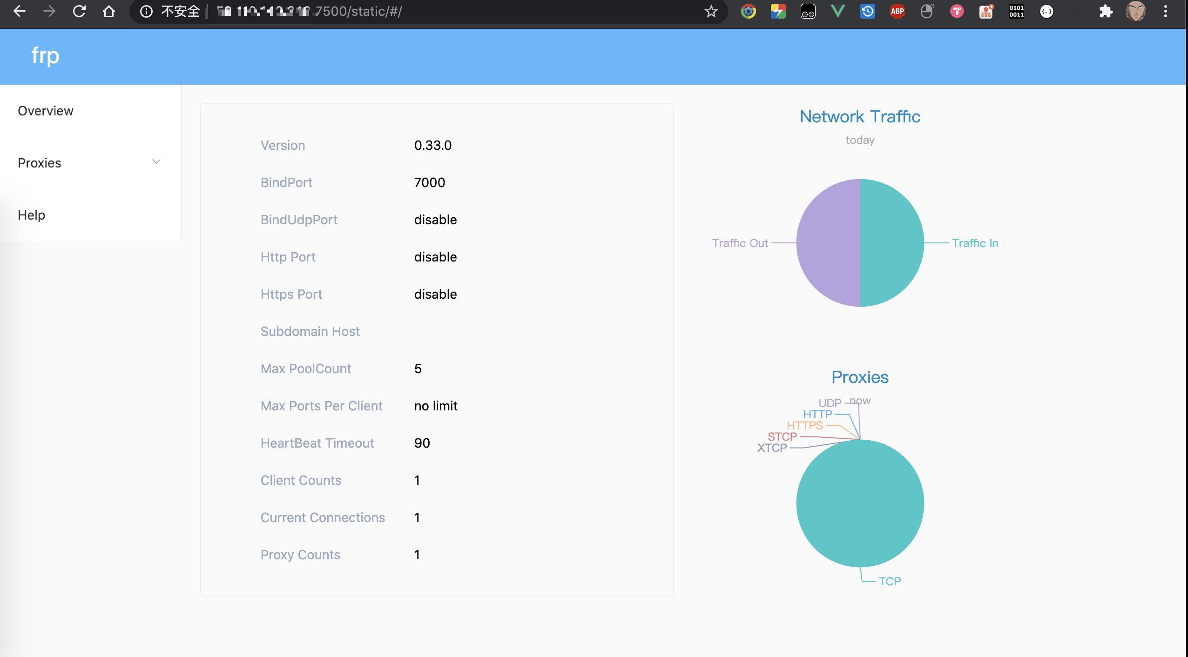
Task: Click the browser profile avatar
Action: coord(1135,11)
